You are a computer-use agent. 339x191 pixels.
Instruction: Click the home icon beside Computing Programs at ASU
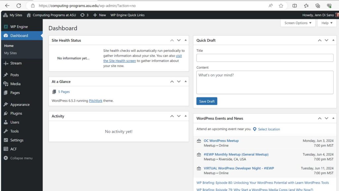pyautogui.click(x=28, y=15)
